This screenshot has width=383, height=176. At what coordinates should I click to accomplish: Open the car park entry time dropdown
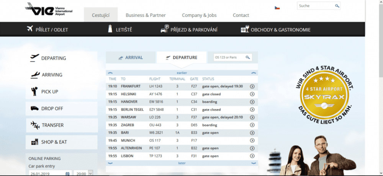click(x=90, y=173)
